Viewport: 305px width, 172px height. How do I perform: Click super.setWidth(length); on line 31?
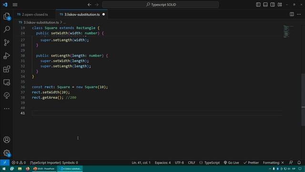(64, 61)
